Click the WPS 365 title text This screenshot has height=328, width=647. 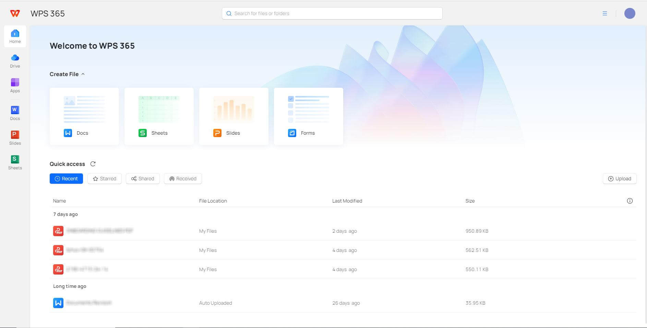coord(48,13)
